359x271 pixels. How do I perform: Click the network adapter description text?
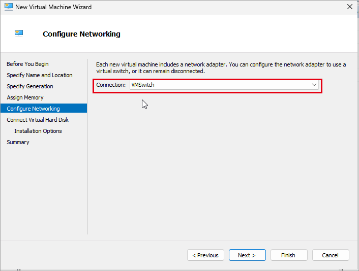coord(221,68)
